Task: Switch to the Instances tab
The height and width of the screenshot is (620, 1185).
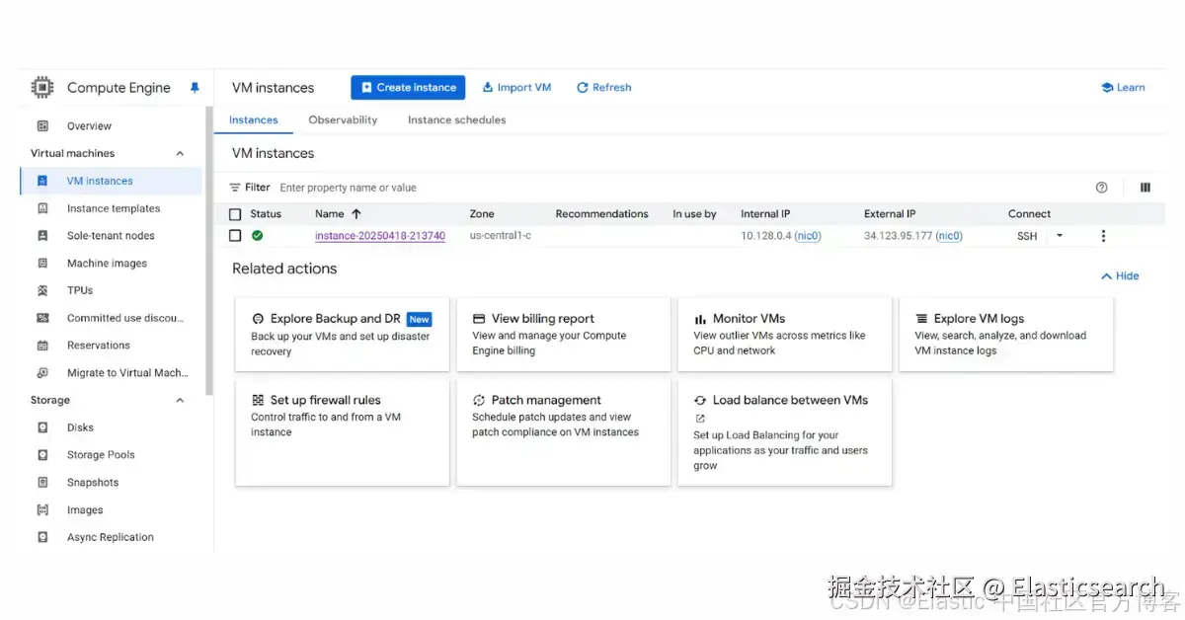Action: pyautogui.click(x=254, y=120)
